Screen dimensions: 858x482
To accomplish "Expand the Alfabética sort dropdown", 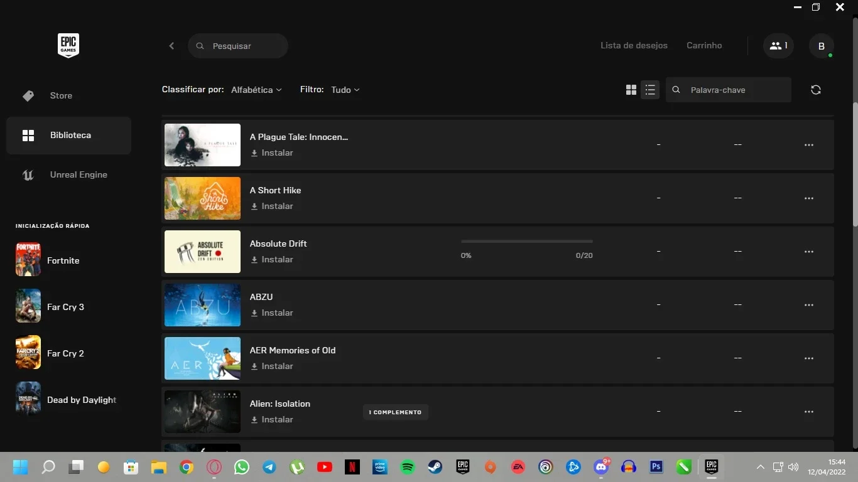I will click(x=256, y=90).
